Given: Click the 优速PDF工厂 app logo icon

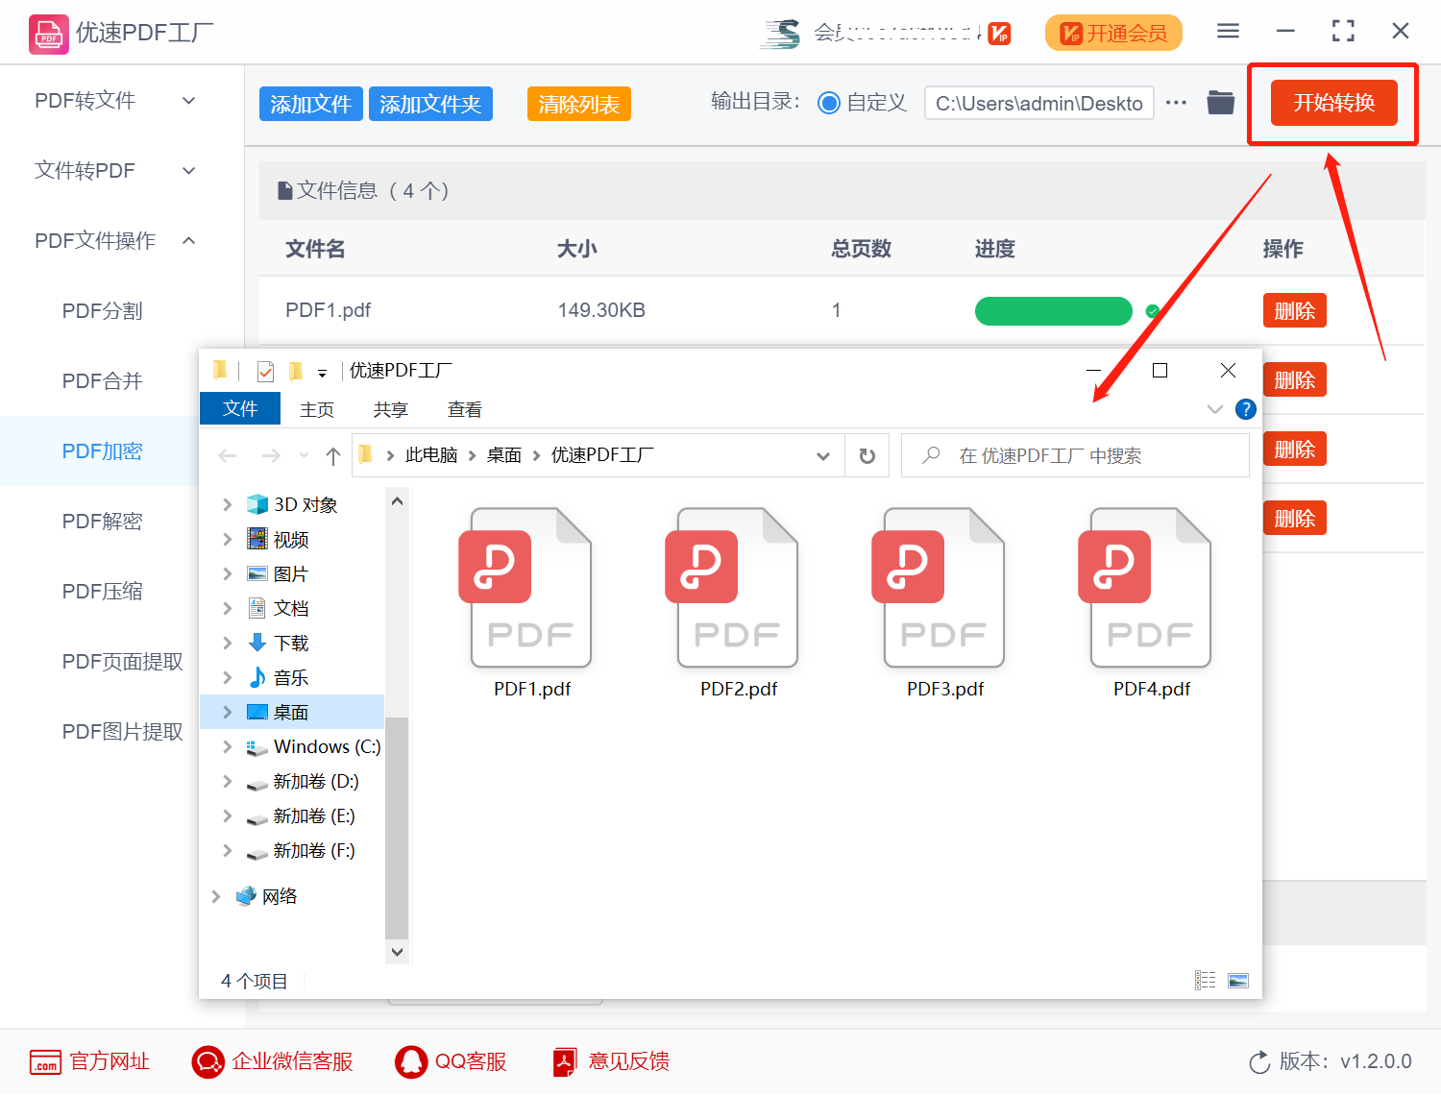Looking at the screenshot, I should (48, 34).
